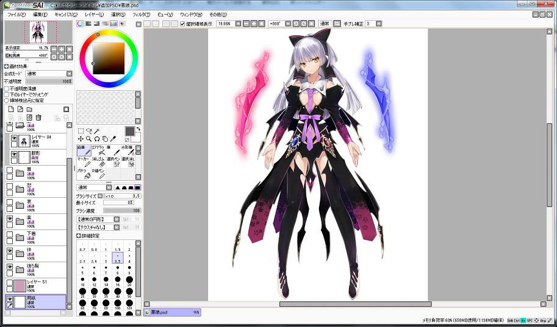
Task: Open the フィルタ(T) menu
Action: pyautogui.click(x=141, y=14)
